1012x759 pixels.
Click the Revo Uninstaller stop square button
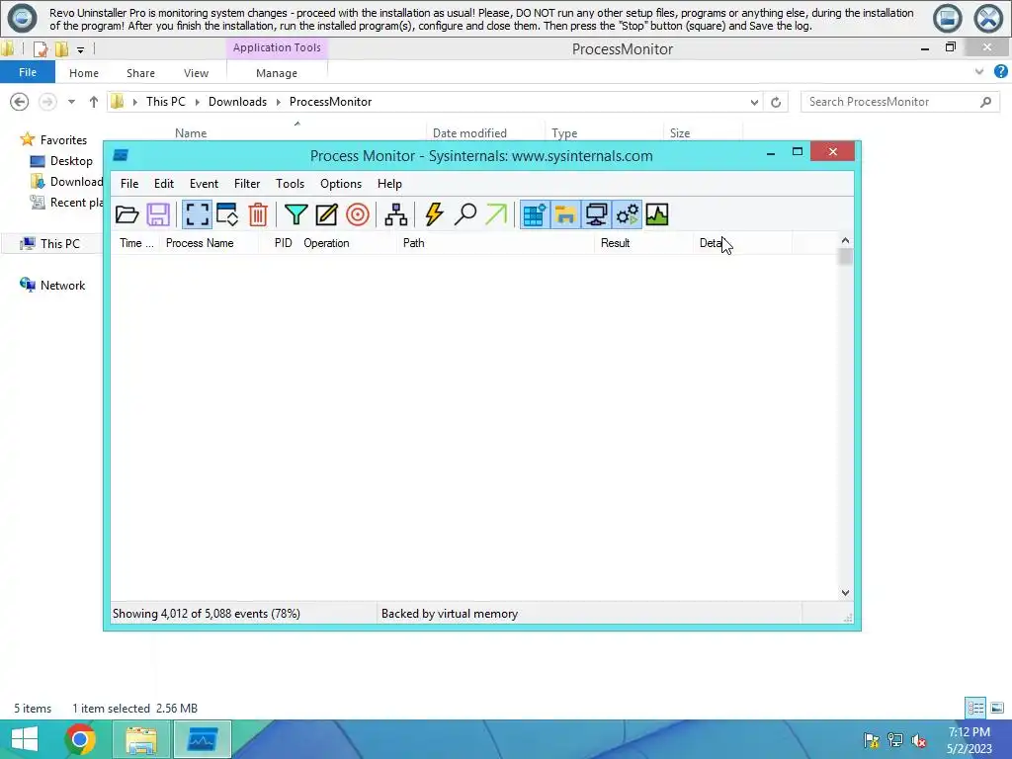(948, 19)
